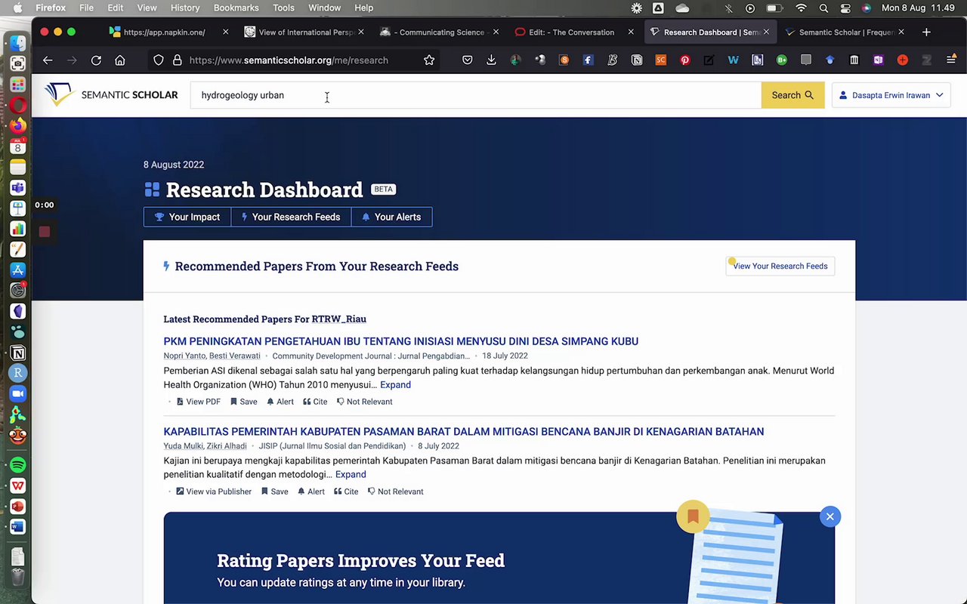Open the Firefox home page

click(120, 60)
